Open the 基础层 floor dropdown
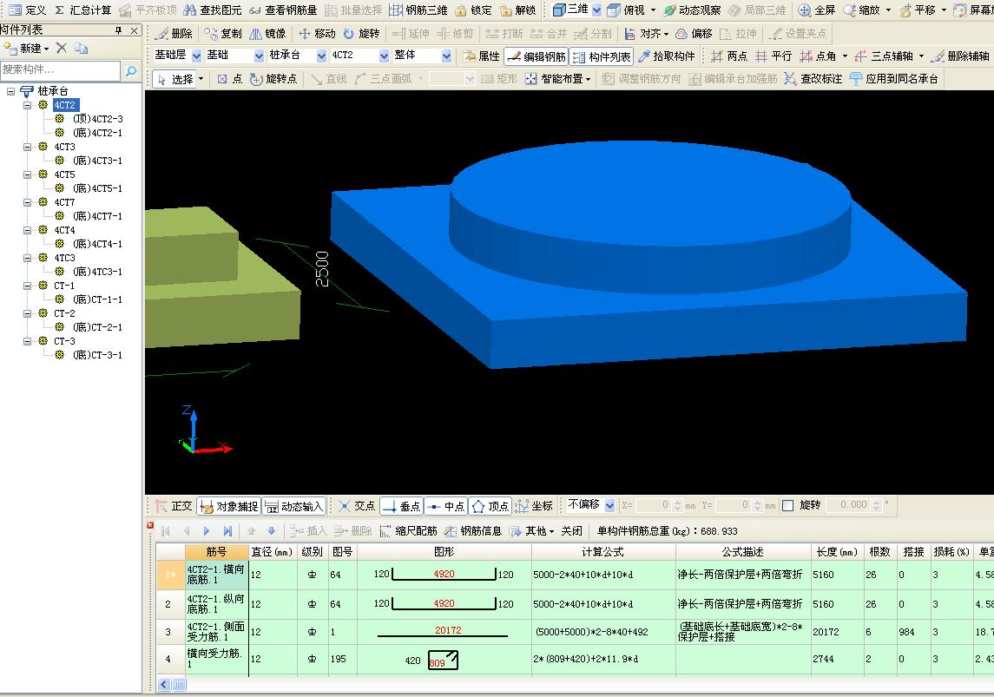 [196, 56]
